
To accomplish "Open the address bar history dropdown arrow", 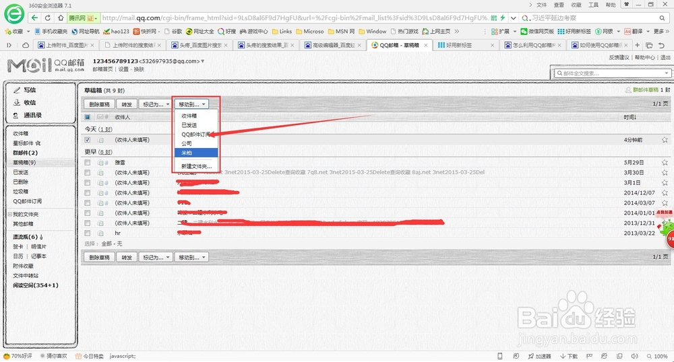I will (513, 18).
